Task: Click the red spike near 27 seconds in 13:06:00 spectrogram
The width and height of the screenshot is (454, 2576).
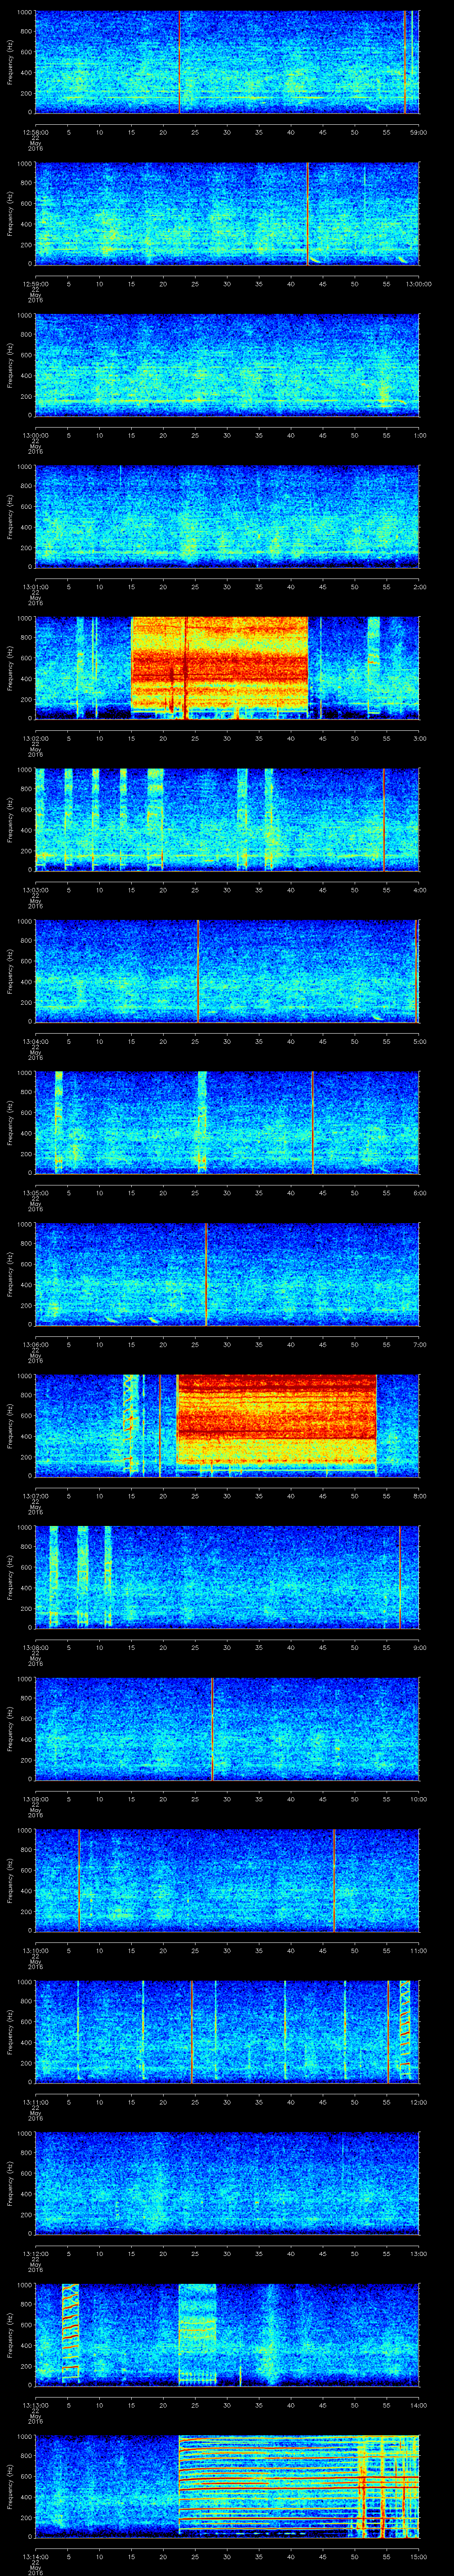Action: click(x=206, y=1274)
